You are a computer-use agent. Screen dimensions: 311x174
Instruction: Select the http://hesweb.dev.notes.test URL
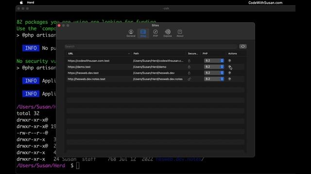(x=86, y=79)
